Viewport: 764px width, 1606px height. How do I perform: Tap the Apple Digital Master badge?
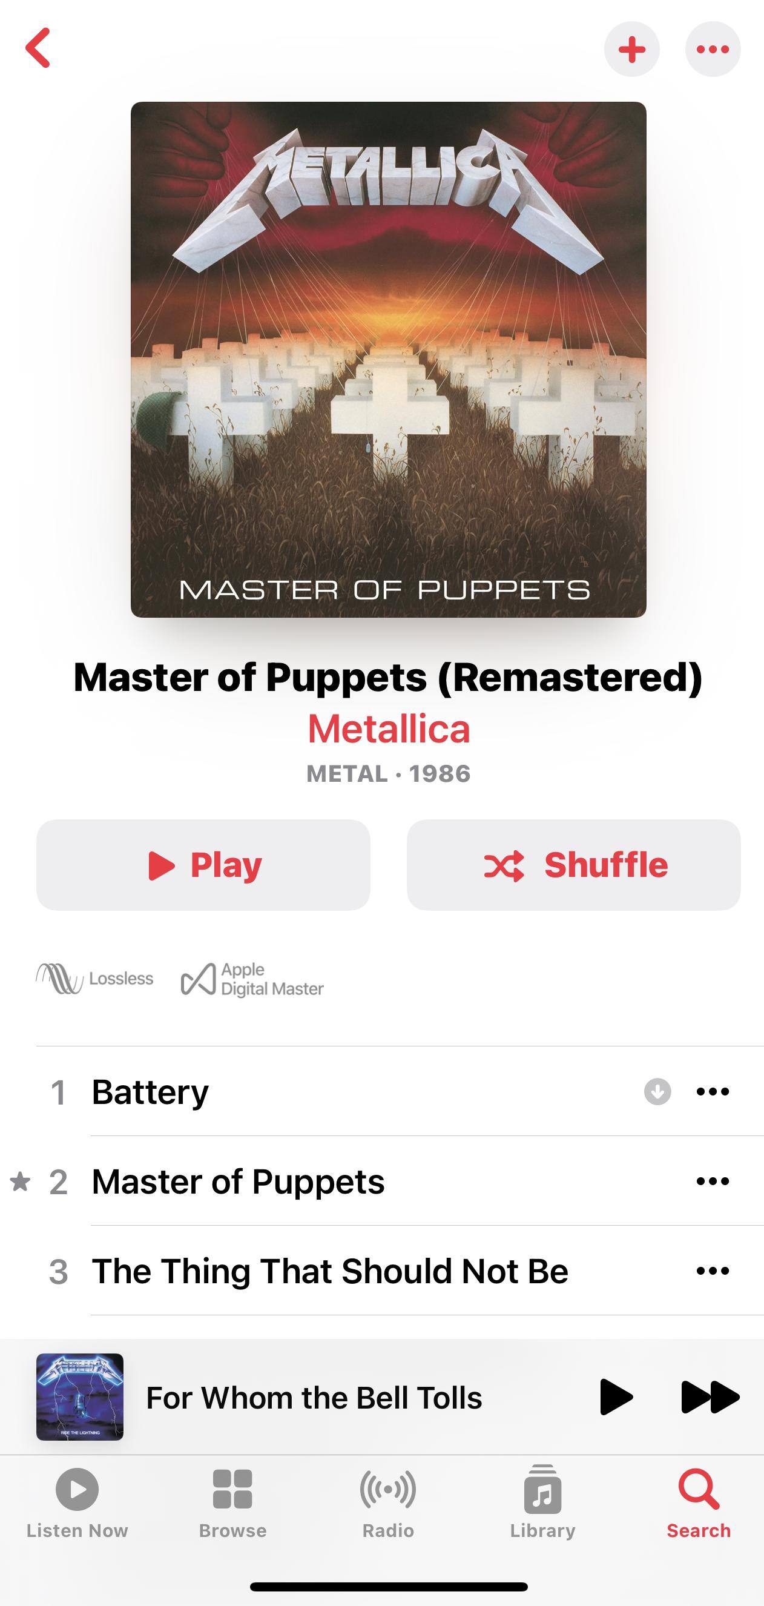pyautogui.click(x=252, y=979)
